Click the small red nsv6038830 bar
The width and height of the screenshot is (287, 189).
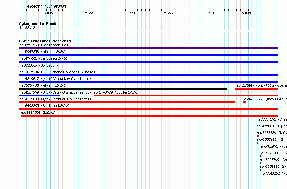coord(258,136)
